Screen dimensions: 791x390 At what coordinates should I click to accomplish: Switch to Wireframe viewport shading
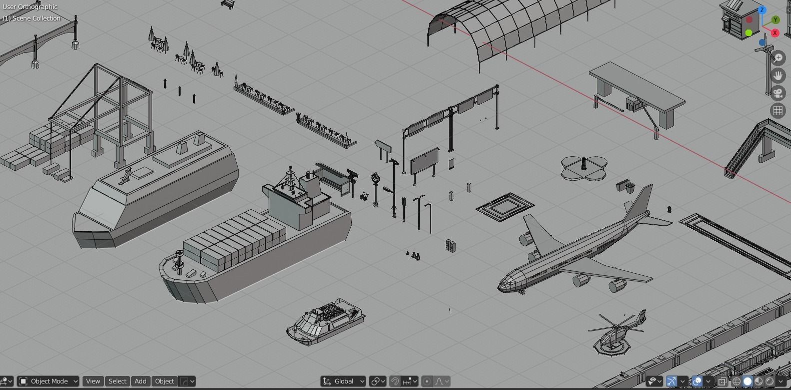736,381
